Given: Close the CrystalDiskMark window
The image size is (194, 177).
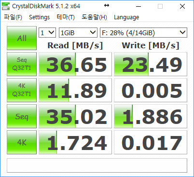Looking at the screenshot, I should 182,6.
